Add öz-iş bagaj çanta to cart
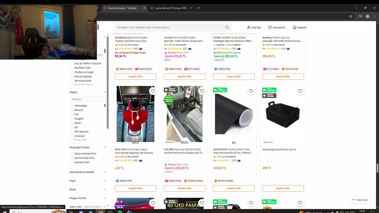The image size is (379, 213). (x=283, y=188)
